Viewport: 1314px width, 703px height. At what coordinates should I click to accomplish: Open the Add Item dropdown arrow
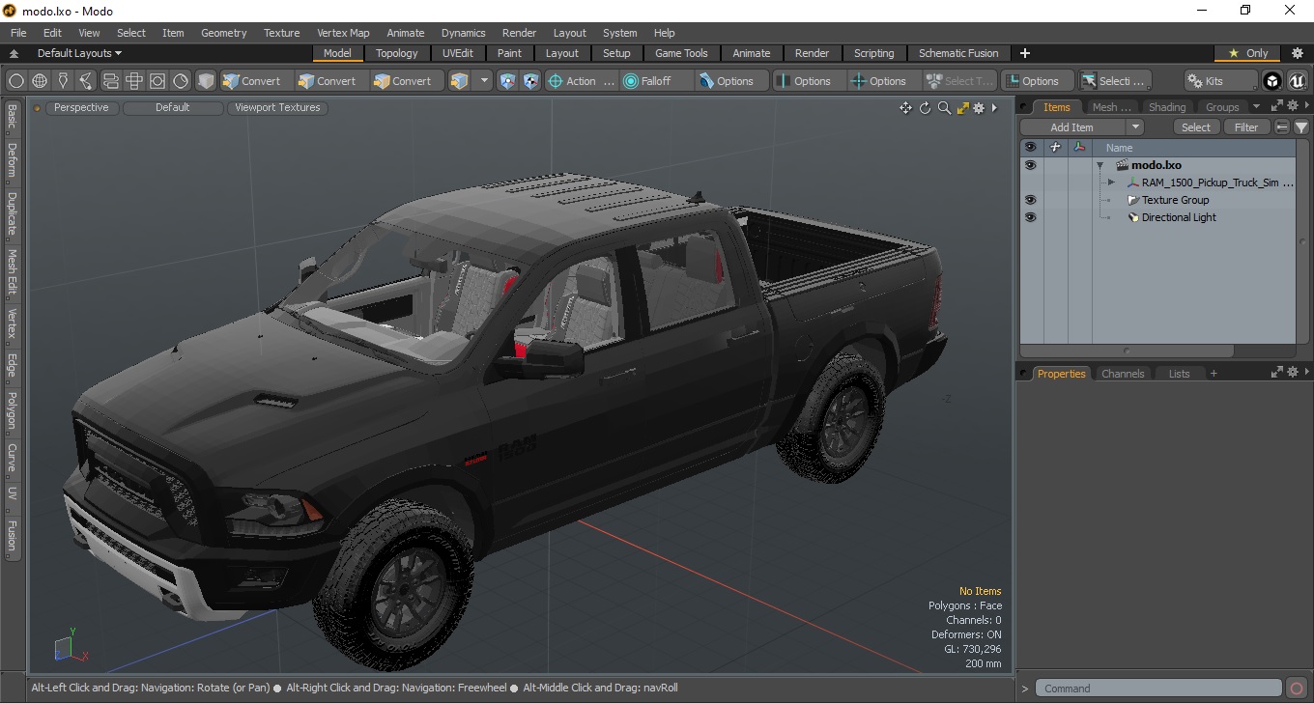click(1135, 127)
